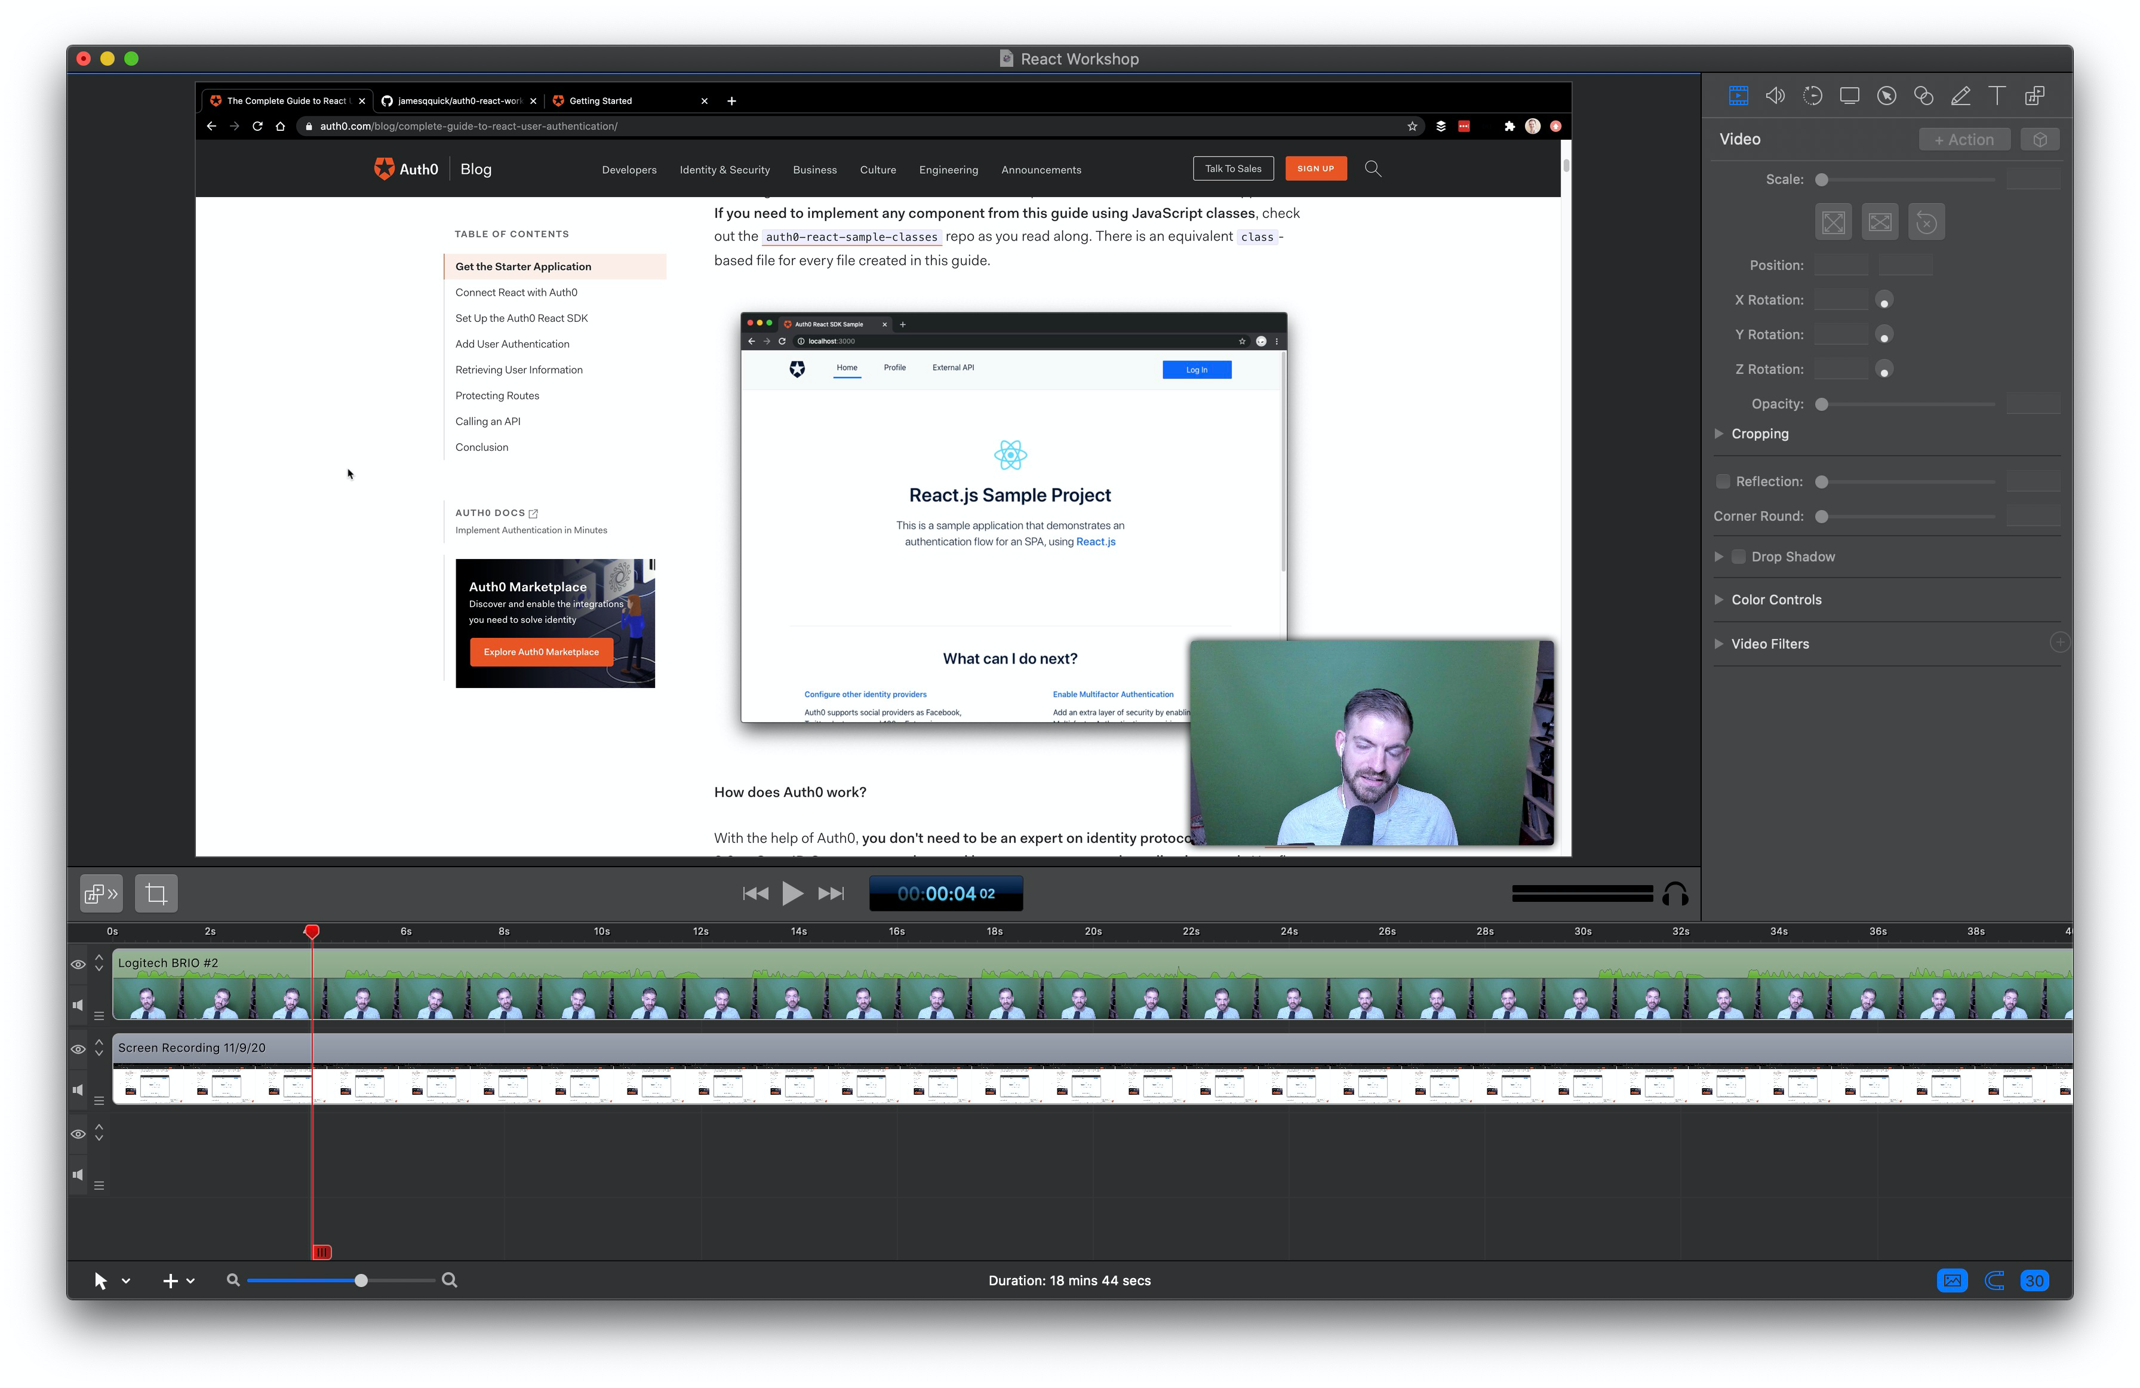2140x1388 pixels.
Task: Adjust Screen Recording track height stepper
Action: tap(99, 1047)
